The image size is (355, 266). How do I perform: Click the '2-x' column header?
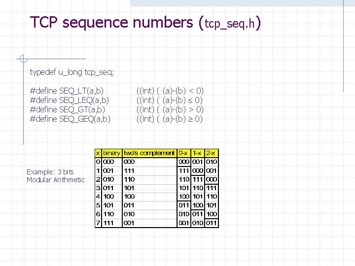point(211,153)
